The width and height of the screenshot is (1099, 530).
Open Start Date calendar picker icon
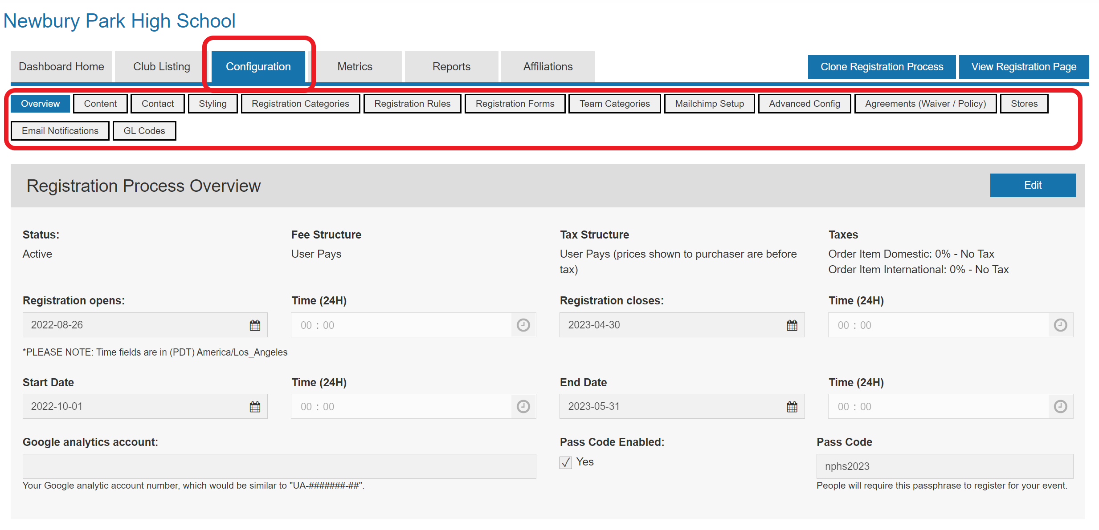[x=255, y=407]
